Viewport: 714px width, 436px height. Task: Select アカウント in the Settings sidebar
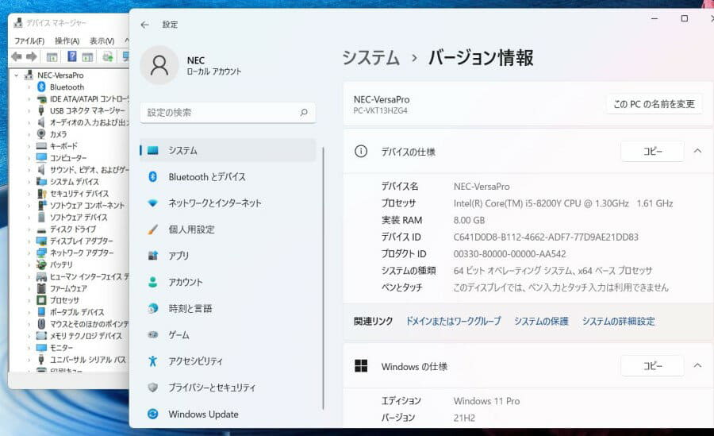click(228, 282)
